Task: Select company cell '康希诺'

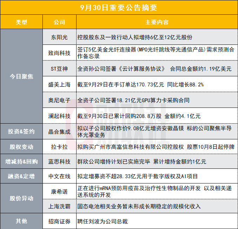Action: (x=59, y=192)
